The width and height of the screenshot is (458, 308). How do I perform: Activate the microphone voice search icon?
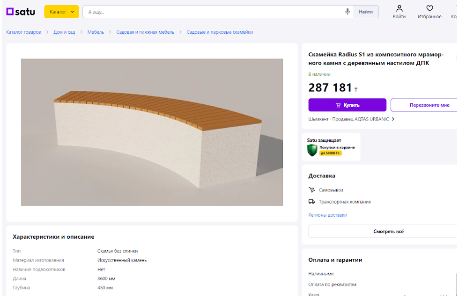pyautogui.click(x=347, y=12)
